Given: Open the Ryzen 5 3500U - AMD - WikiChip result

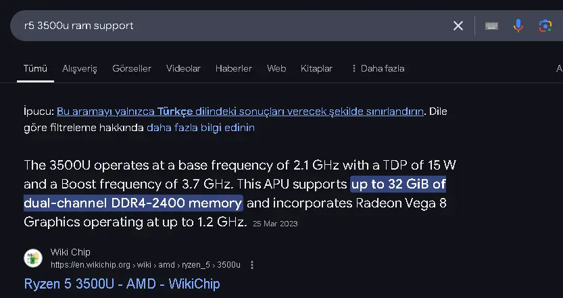Looking at the screenshot, I should pos(122,284).
